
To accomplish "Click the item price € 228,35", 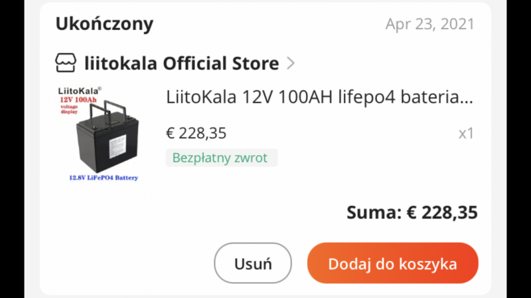I will (196, 133).
